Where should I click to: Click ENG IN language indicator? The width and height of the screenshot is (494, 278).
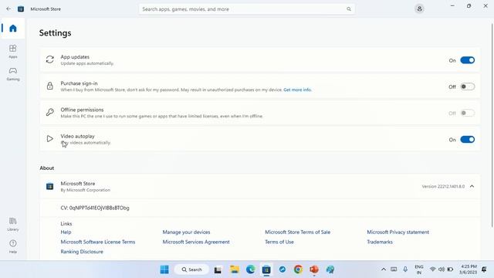tap(418, 270)
